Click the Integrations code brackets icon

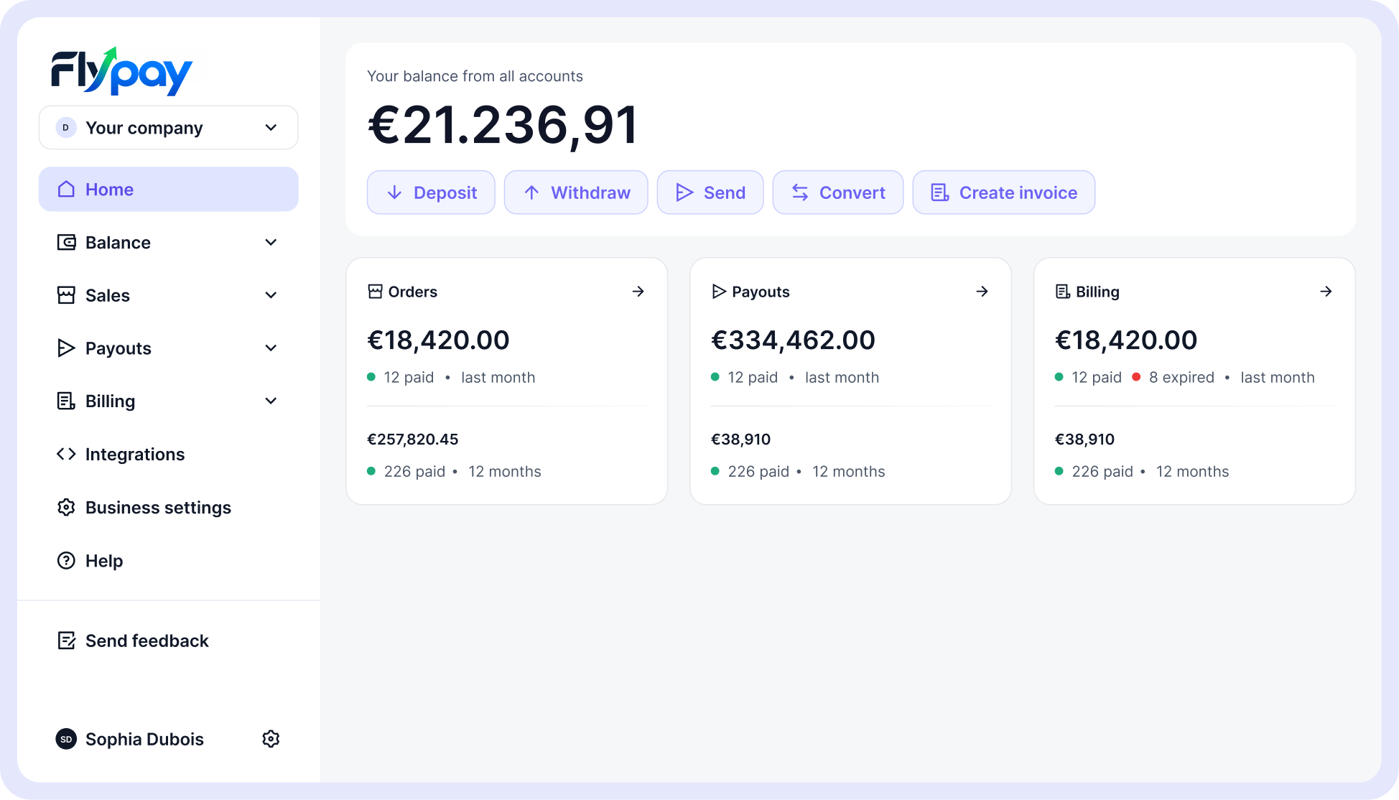[x=66, y=454]
